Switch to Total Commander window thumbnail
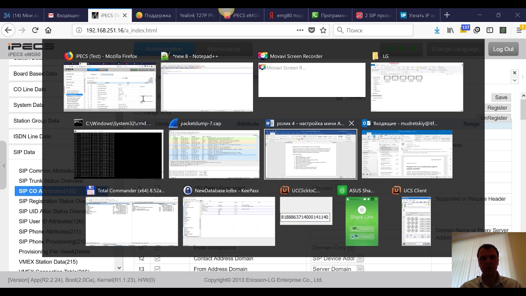This screenshot has height=296, width=526. (x=132, y=221)
